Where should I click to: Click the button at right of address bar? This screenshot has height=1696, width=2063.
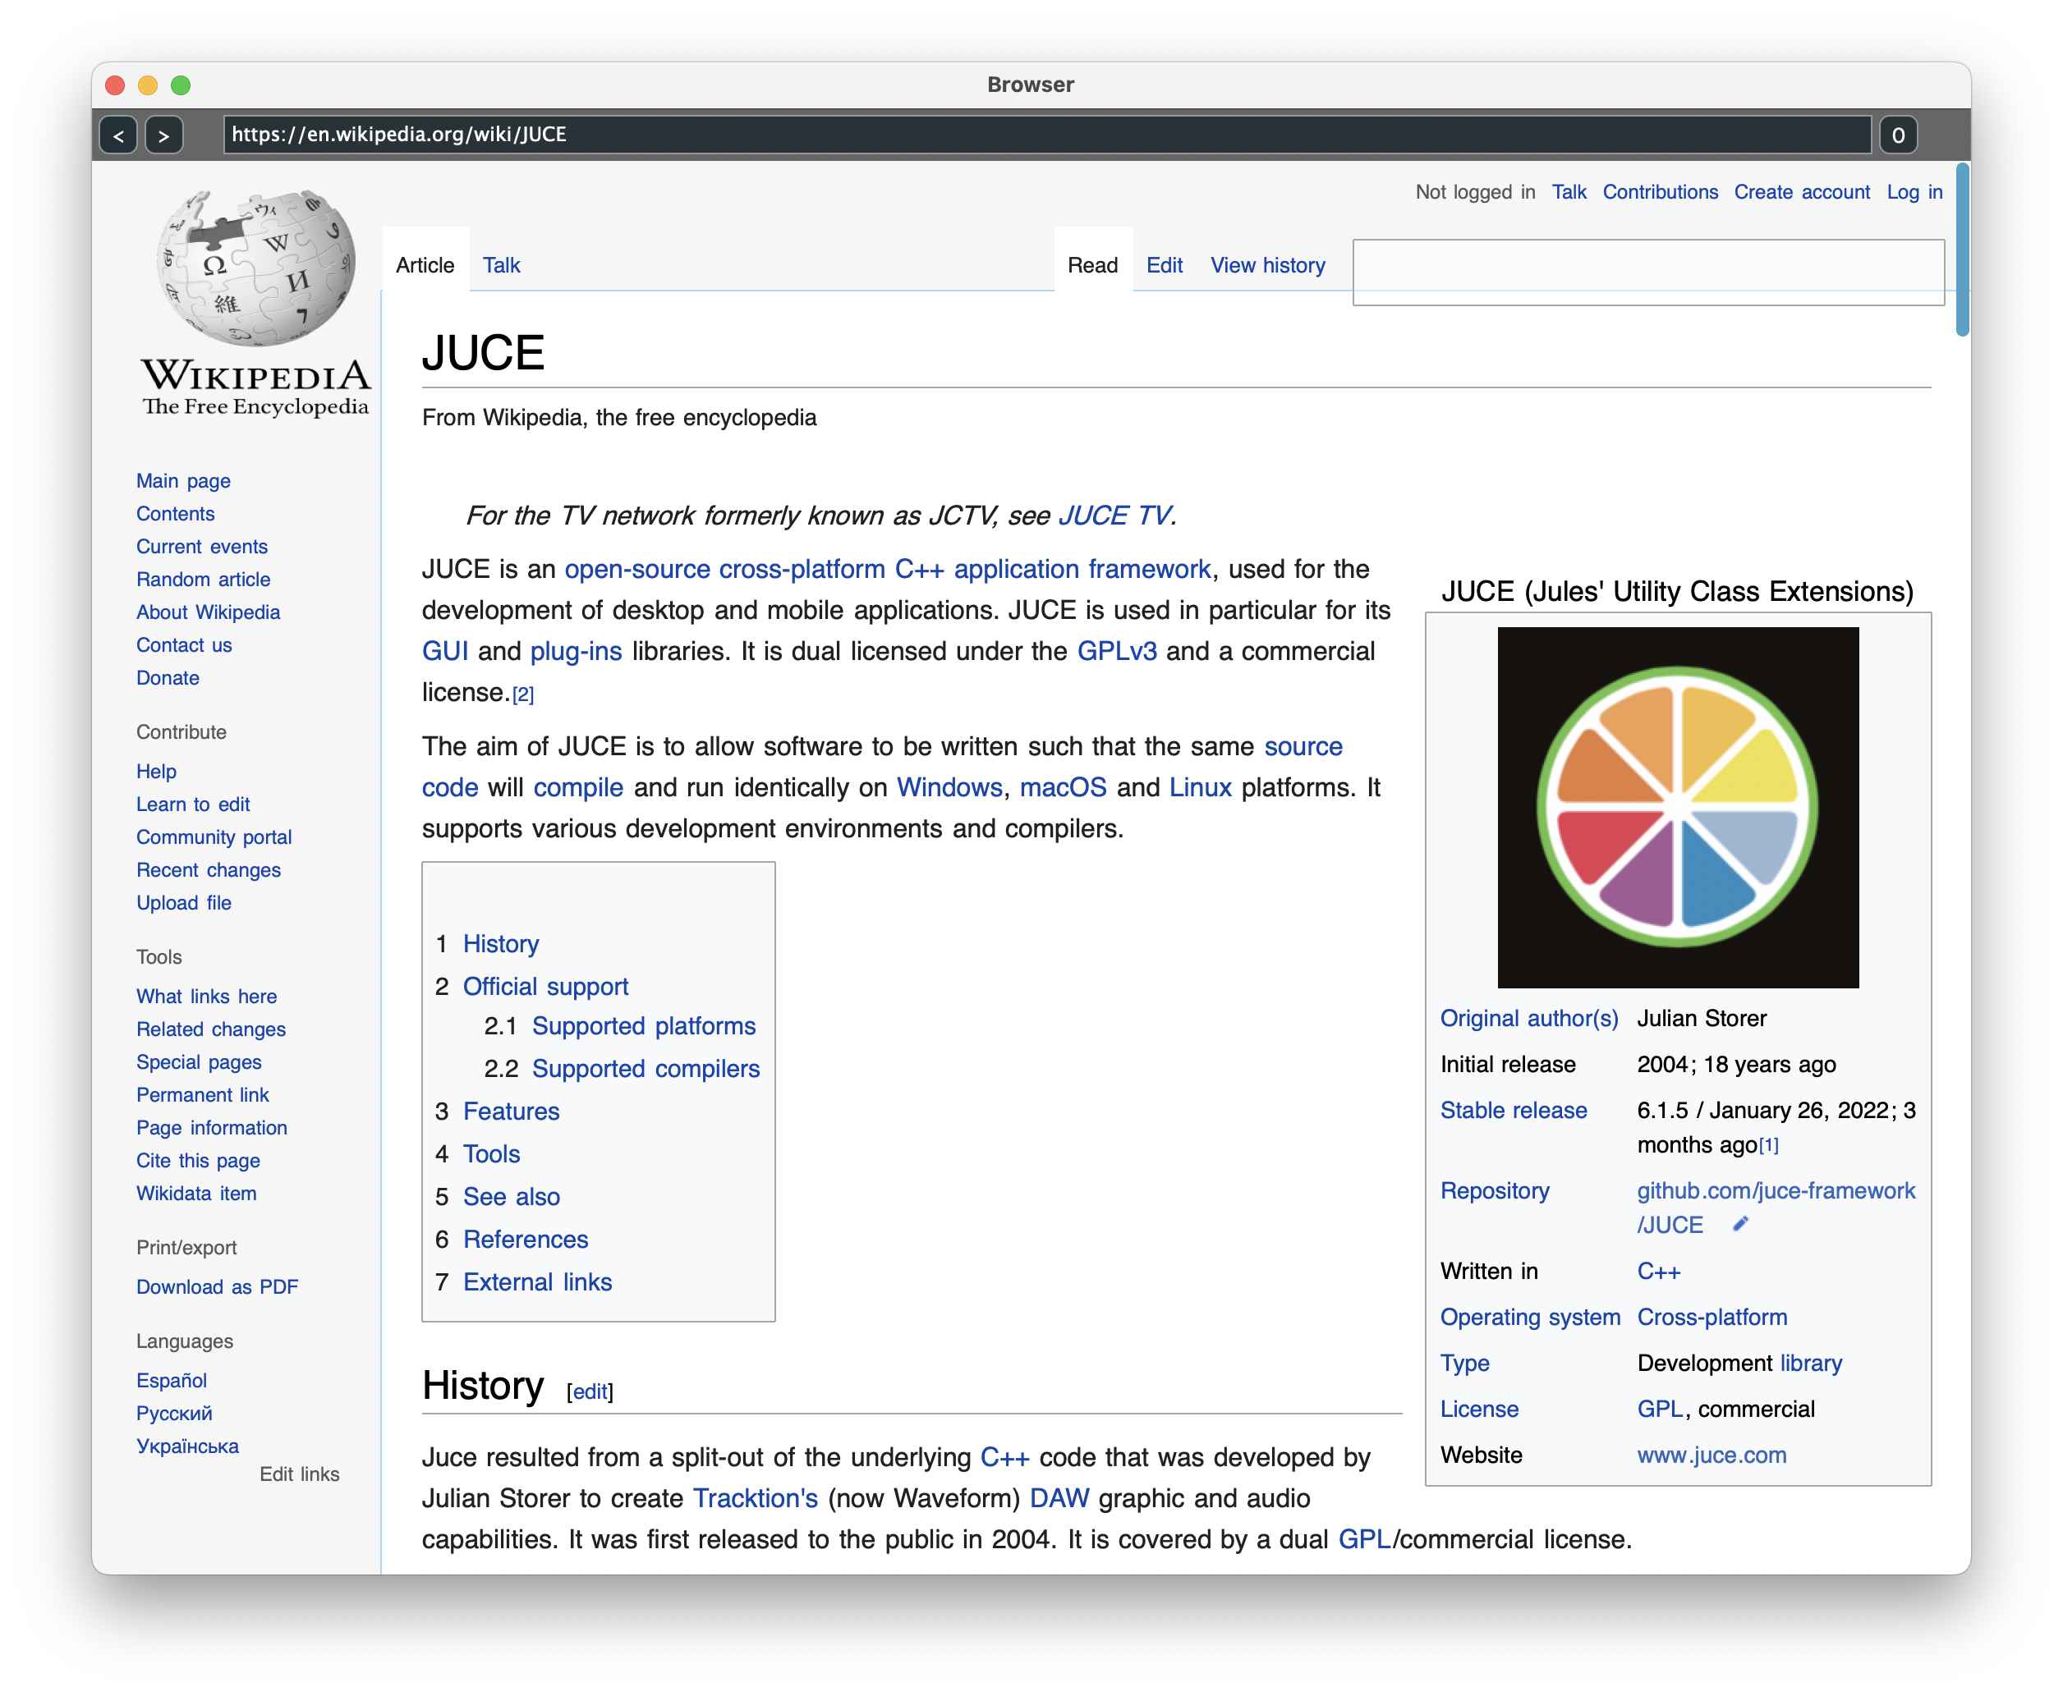click(1898, 135)
